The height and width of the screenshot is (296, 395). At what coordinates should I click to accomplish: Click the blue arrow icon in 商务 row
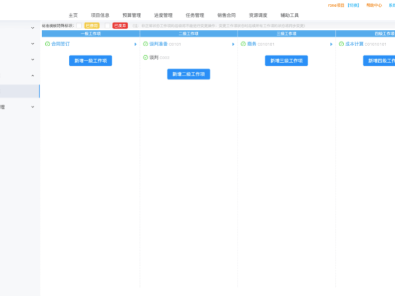[x=331, y=44]
